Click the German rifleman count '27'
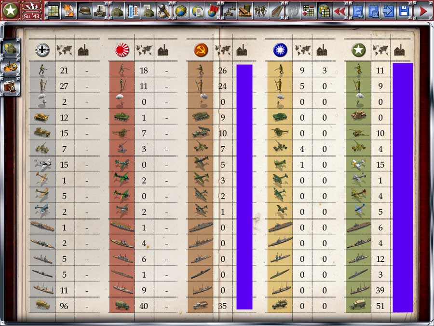434x326 pixels. pyautogui.click(x=64, y=86)
